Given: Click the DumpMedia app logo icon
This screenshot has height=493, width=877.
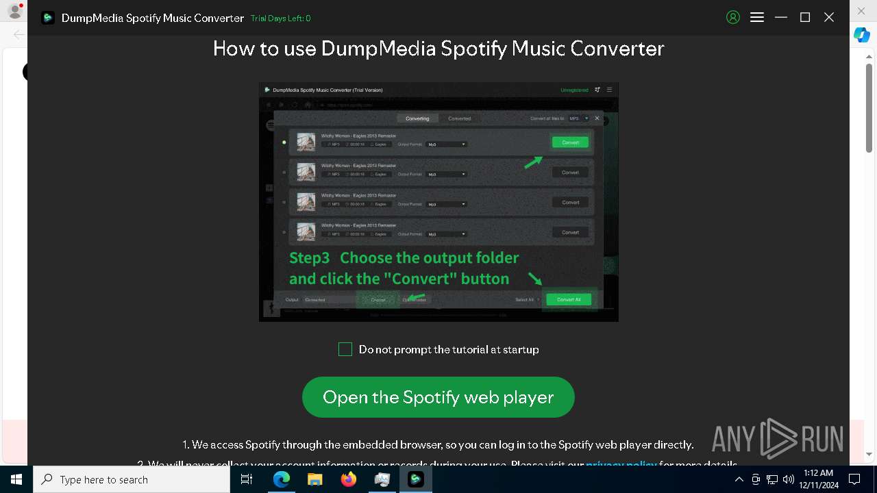Looking at the screenshot, I should tap(48, 18).
